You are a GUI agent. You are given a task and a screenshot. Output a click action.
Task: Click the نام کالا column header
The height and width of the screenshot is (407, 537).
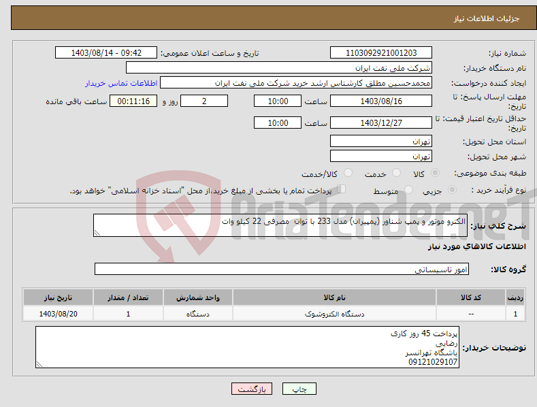point(334,297)
